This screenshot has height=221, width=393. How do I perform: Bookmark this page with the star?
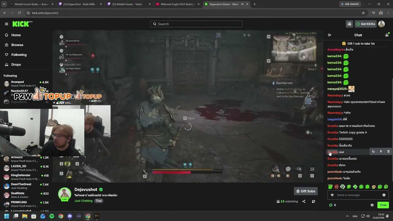[363, 13]
